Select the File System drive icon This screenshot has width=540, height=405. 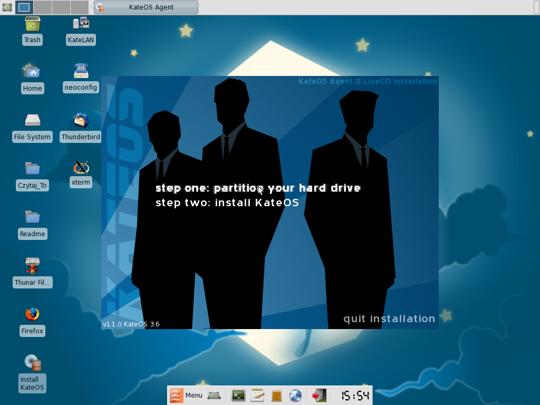tap(32, 120)
